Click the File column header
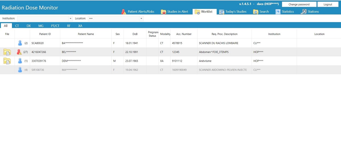341x161 pixels. (x=7, y=34)
